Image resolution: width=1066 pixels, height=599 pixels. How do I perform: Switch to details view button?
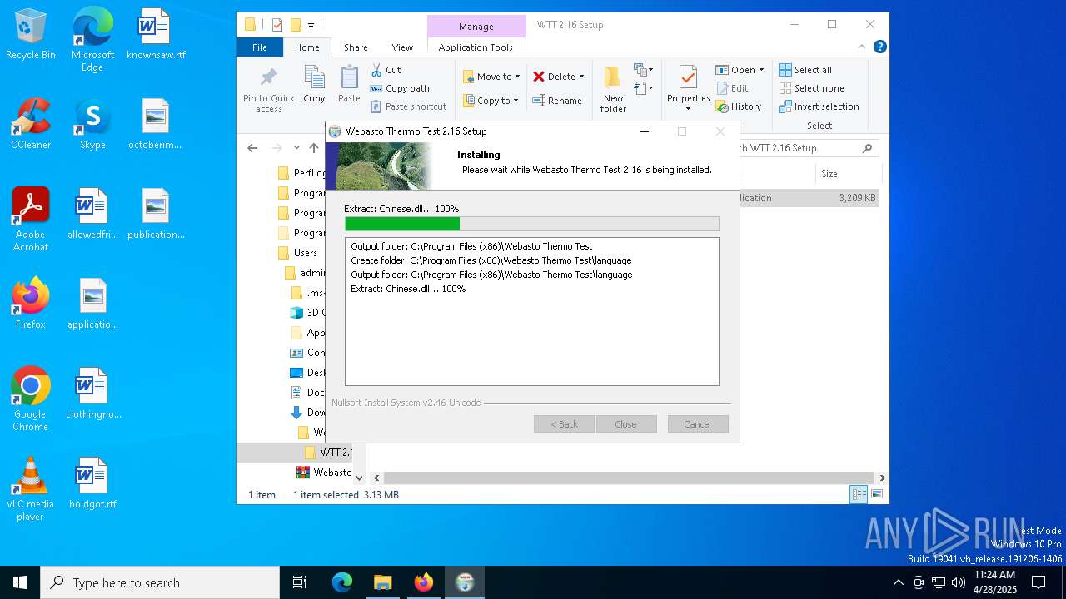859,495
